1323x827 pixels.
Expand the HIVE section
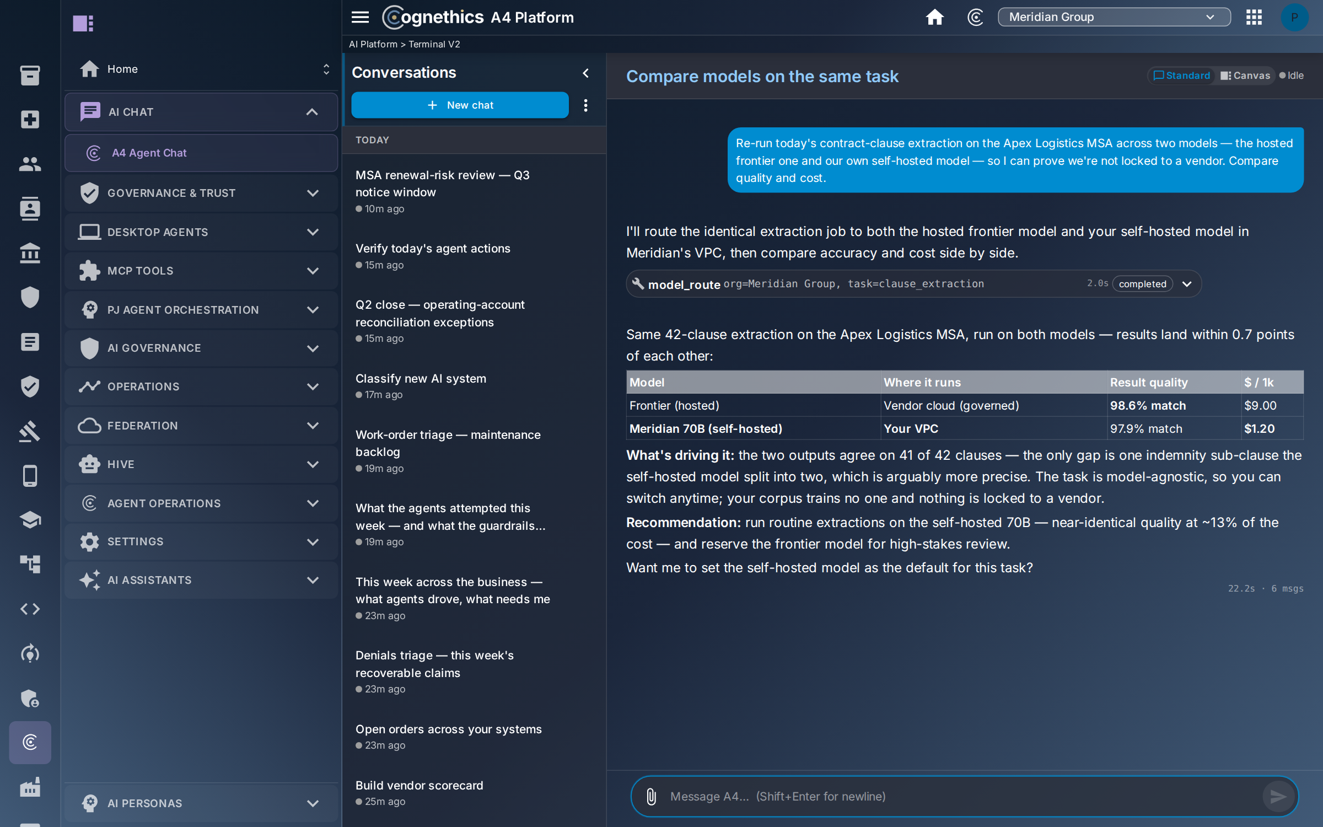click(201, 464)
